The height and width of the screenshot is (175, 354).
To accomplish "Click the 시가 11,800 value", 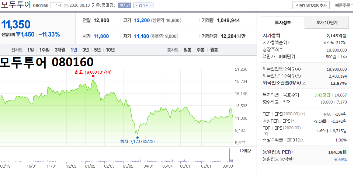I will (x=101, y=36).
